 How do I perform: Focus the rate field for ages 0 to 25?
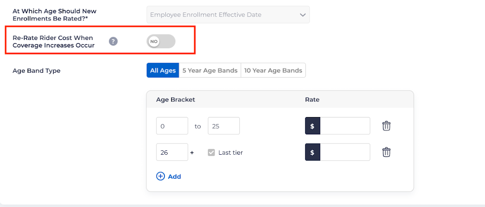(x=345, y=126)
